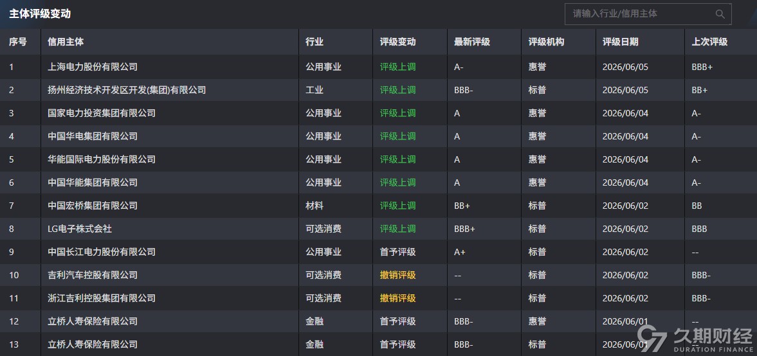Click the 行业 column header
757x356 pixels.
pos(315,42)
